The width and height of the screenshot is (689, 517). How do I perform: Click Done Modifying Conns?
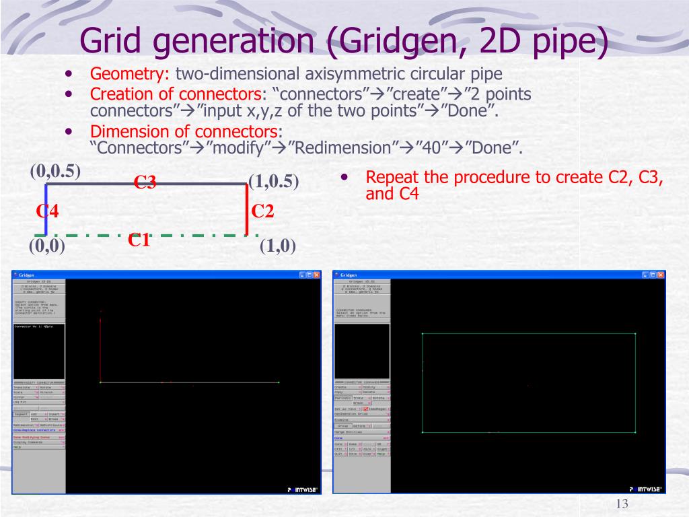click(x=39, y=438)
